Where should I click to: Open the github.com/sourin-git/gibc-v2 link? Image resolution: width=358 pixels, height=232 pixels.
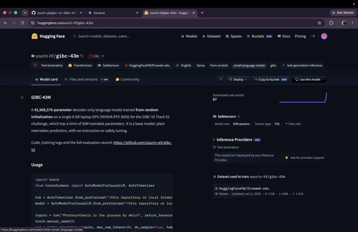pyautogui.click(x=102, y=146)
